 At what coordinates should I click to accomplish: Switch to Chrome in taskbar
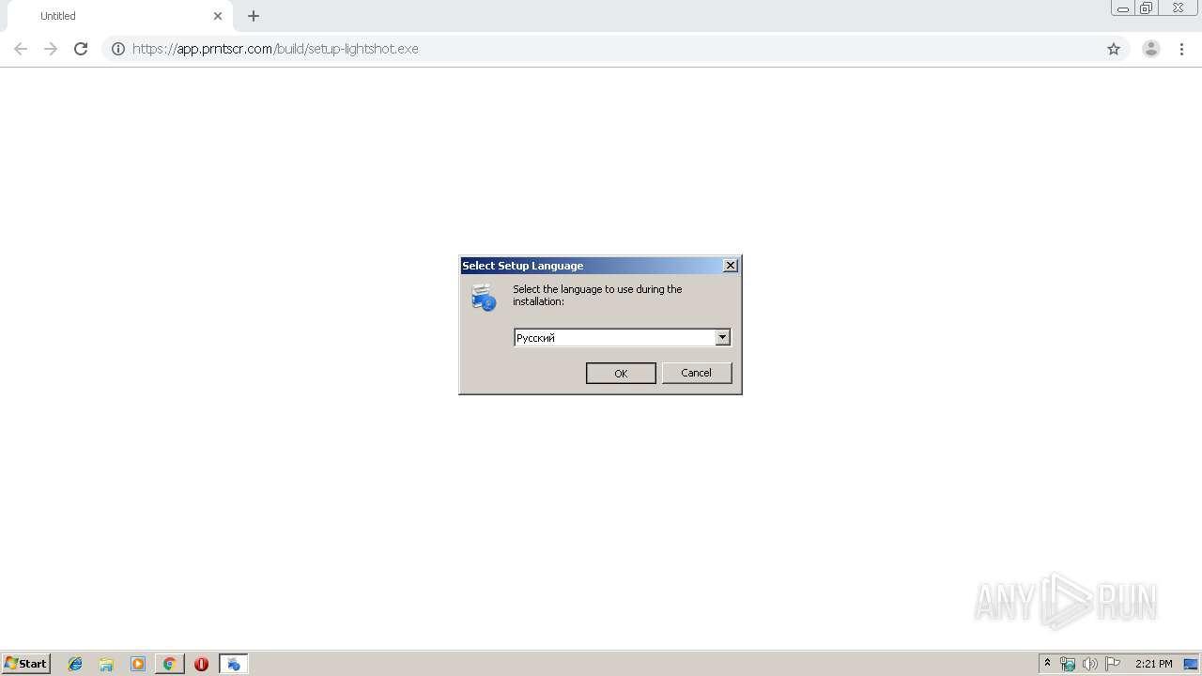(169, 664)
